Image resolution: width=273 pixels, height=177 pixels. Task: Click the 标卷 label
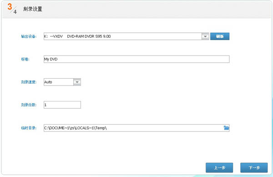25,59
